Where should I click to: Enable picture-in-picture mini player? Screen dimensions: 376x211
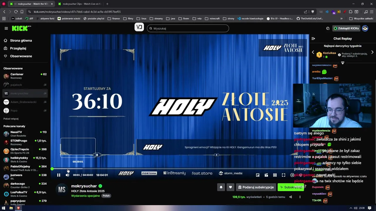(258, 175)
